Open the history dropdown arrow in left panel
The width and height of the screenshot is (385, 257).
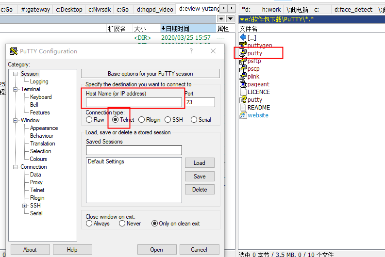pos(230,19)
